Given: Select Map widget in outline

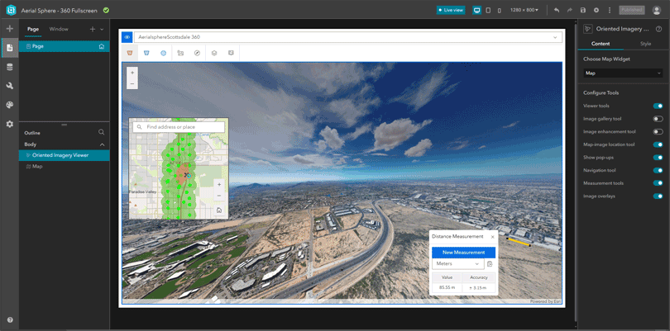Looking at the screenshot, I should (x=64, y=167).
